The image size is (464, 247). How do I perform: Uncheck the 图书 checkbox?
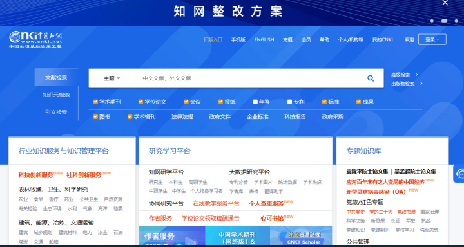point(95,116)
